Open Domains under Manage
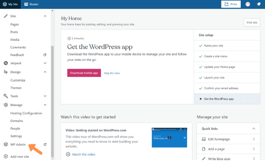The width and height of the screenshot is (265, 162). [17, 121]
